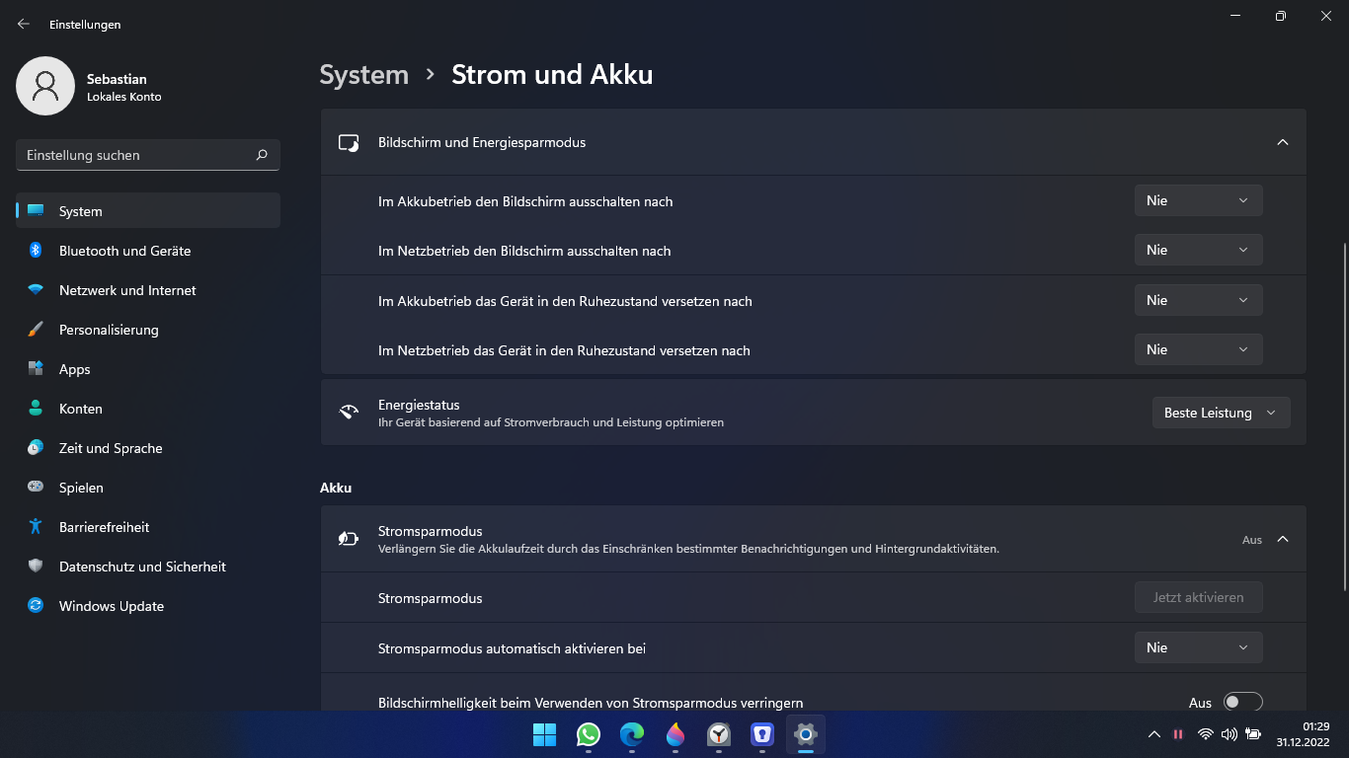Open Barrierefreiheit settings page
1349x758 pixels.
click(x=148, y=527)
